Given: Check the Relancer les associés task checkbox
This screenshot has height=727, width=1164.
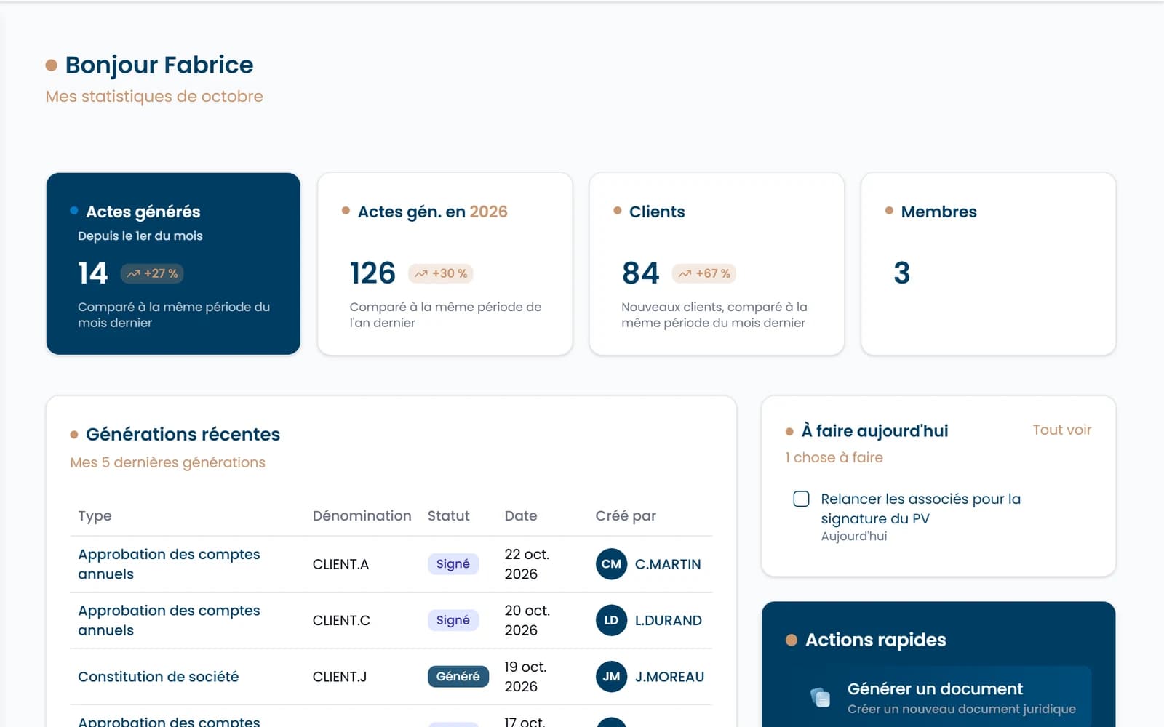Looking at the screenshot, I should pos(801,499).
